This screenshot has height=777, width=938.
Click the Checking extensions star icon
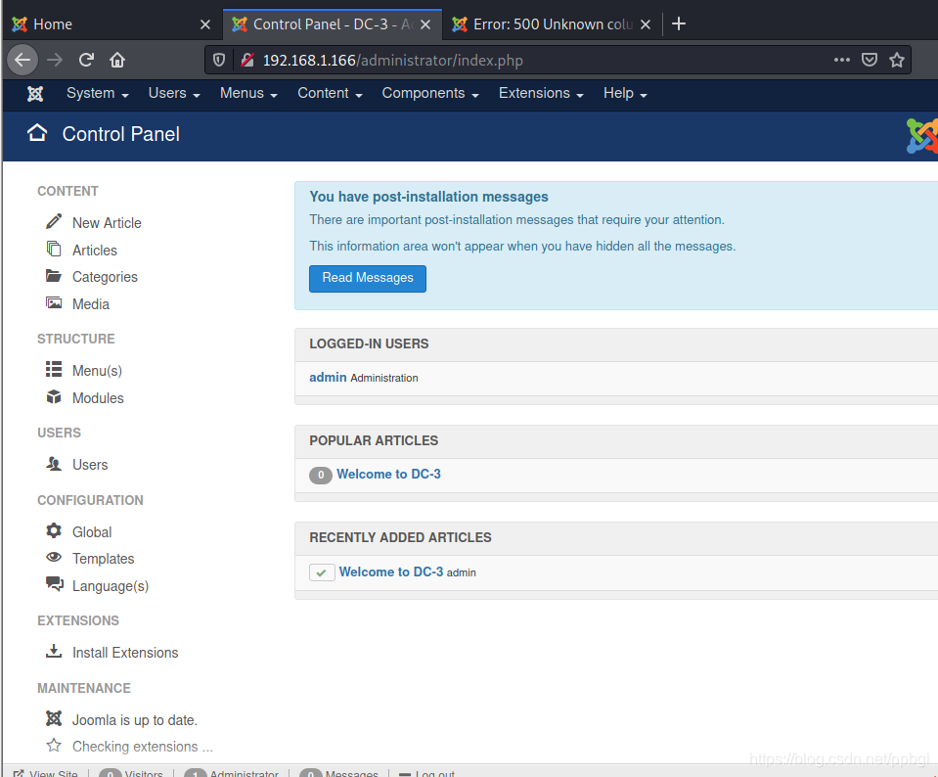point(54,746)
